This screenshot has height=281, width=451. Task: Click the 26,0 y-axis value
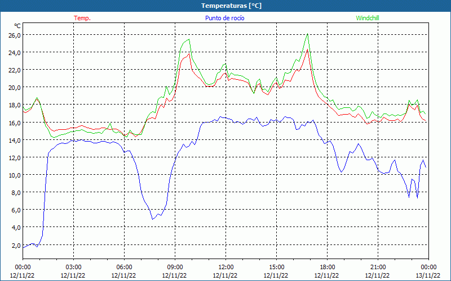click(15, 35)
